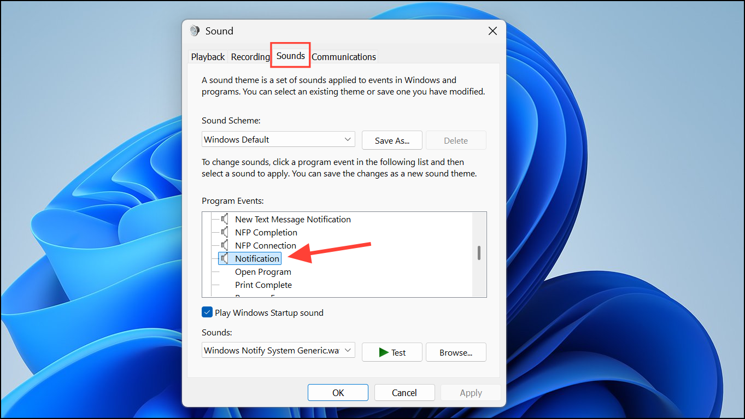Go to the Communications tab
745x419 pixels.
[x=344, y=57]
